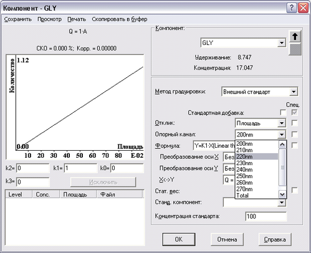Open the Просмотр menu

click(49, 19)
